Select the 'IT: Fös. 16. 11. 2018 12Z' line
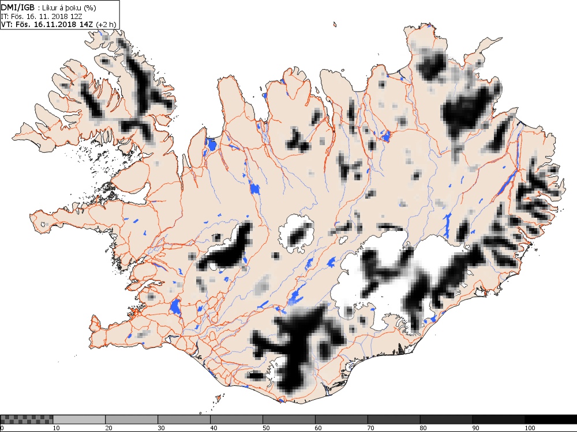This screenshot has height=432, width=577. [41, 16]
